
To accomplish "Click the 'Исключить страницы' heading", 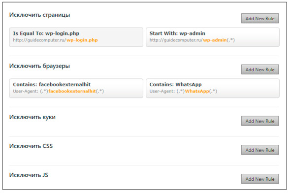I will (39, 15).
